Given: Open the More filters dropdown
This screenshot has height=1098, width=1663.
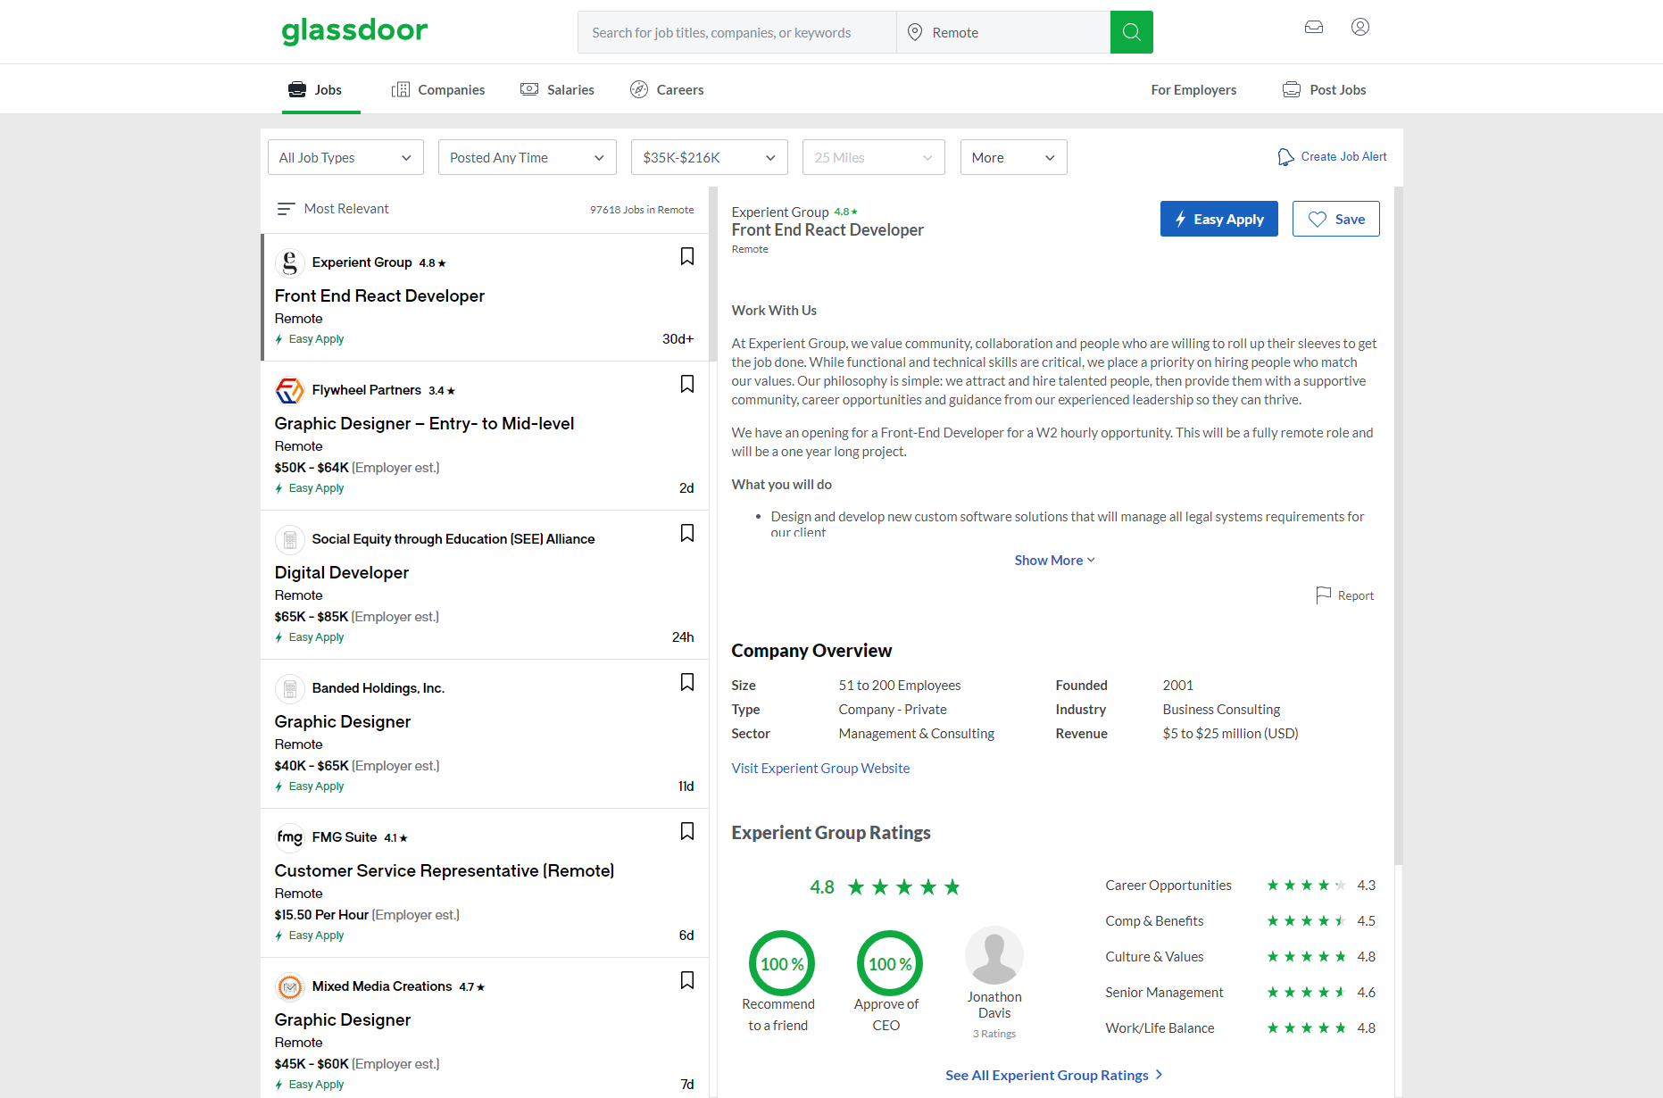Looking at the screenshot, I should click(x=1013, y=157).
